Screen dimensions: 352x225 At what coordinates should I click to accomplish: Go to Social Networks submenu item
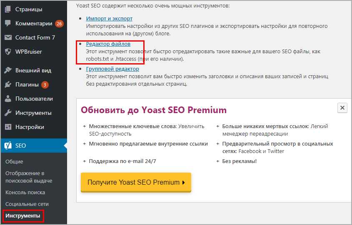click(x=27, y=204)
